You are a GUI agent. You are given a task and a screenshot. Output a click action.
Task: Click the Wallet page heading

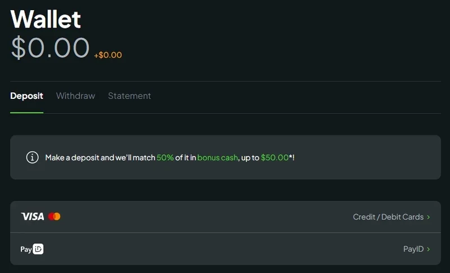pyautogui.click(x=46, y=19)
